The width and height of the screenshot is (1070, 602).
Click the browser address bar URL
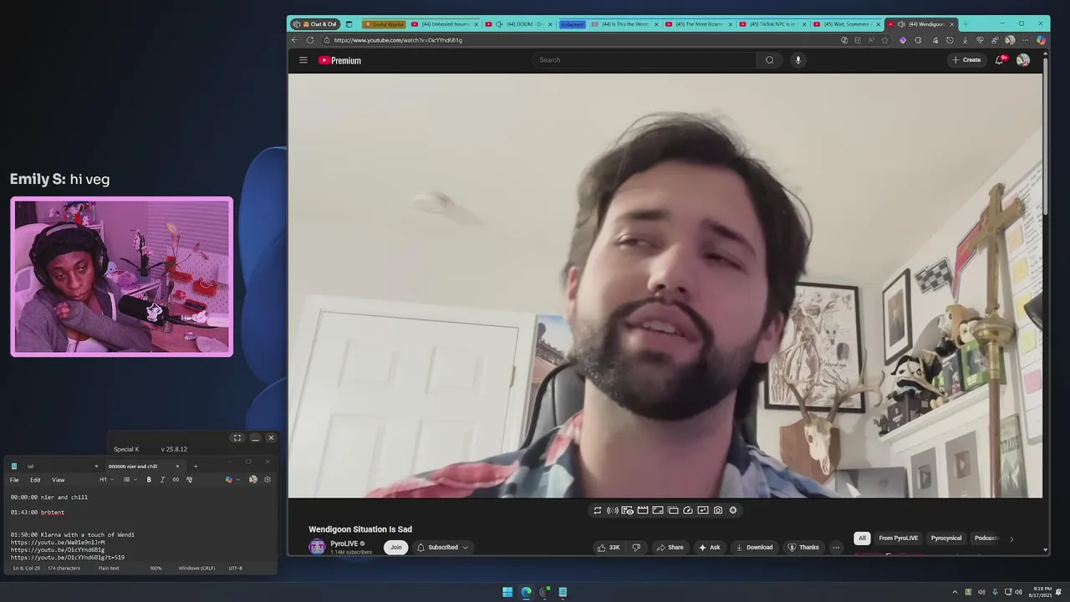[x=398, y=40]
